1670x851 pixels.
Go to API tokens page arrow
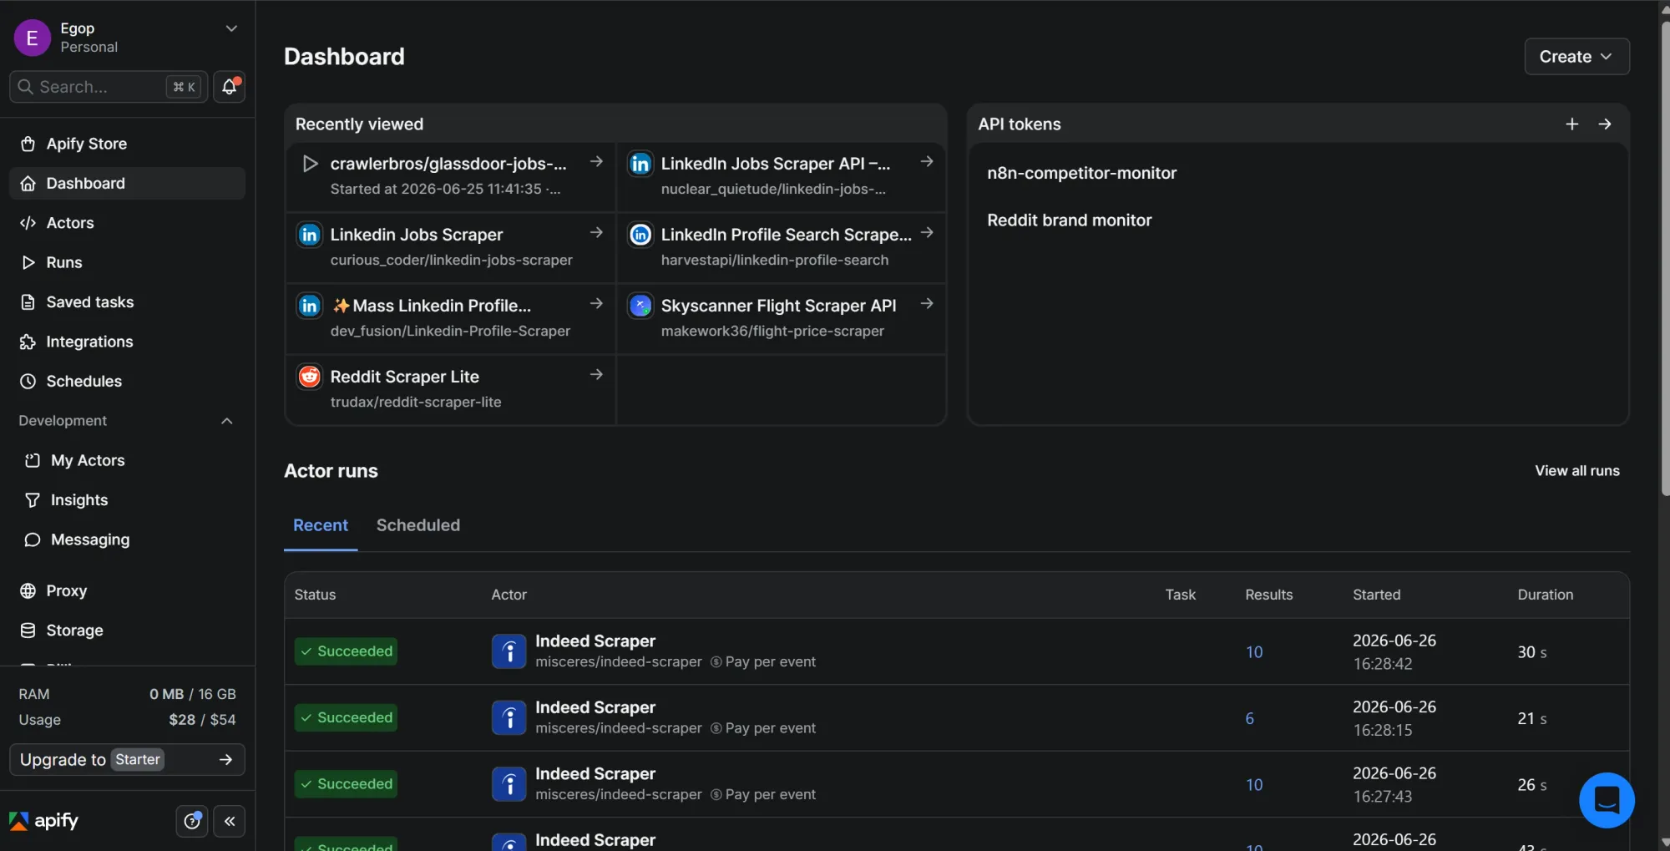tap(1604, 124)
